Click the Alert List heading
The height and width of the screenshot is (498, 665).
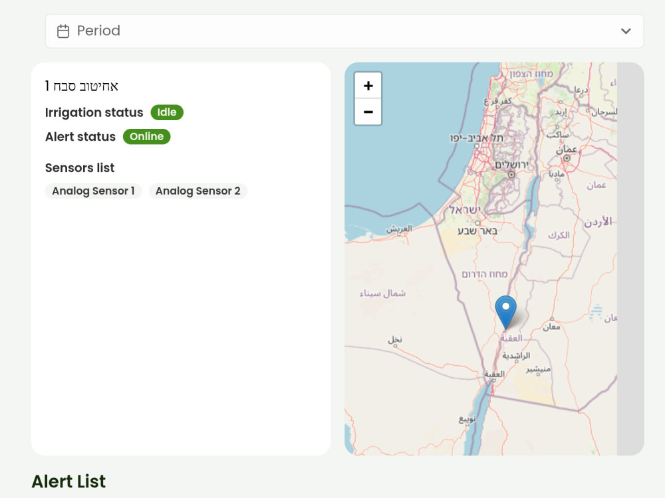(68, 481)
